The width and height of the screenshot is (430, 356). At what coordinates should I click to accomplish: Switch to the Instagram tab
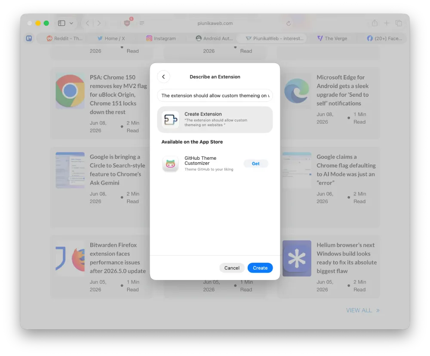pyautogui.click(x=161, y=38)
